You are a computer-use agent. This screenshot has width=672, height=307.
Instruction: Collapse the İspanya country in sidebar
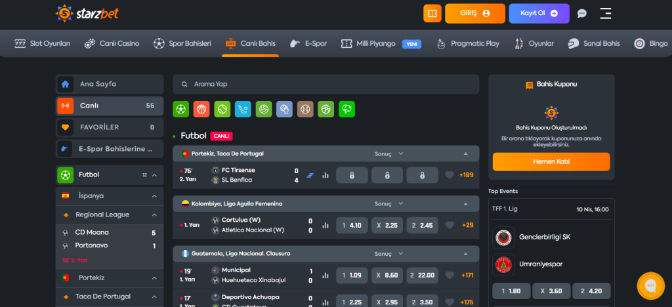click(154, 196)
